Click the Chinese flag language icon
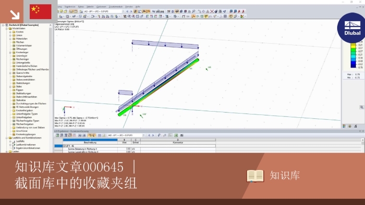Image resolution: width=365 pixels, height=205 pixels. (x=40, y=11)
